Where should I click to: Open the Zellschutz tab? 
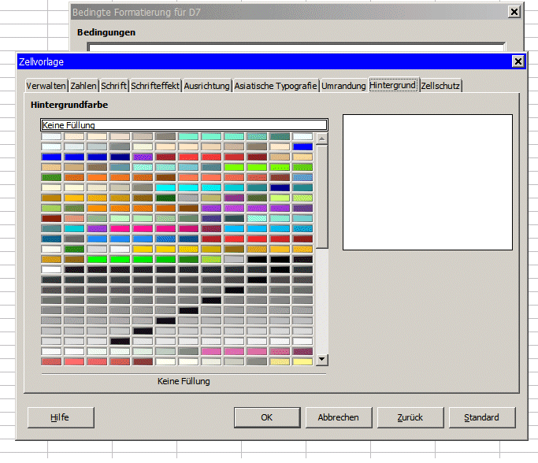[440, 86]
